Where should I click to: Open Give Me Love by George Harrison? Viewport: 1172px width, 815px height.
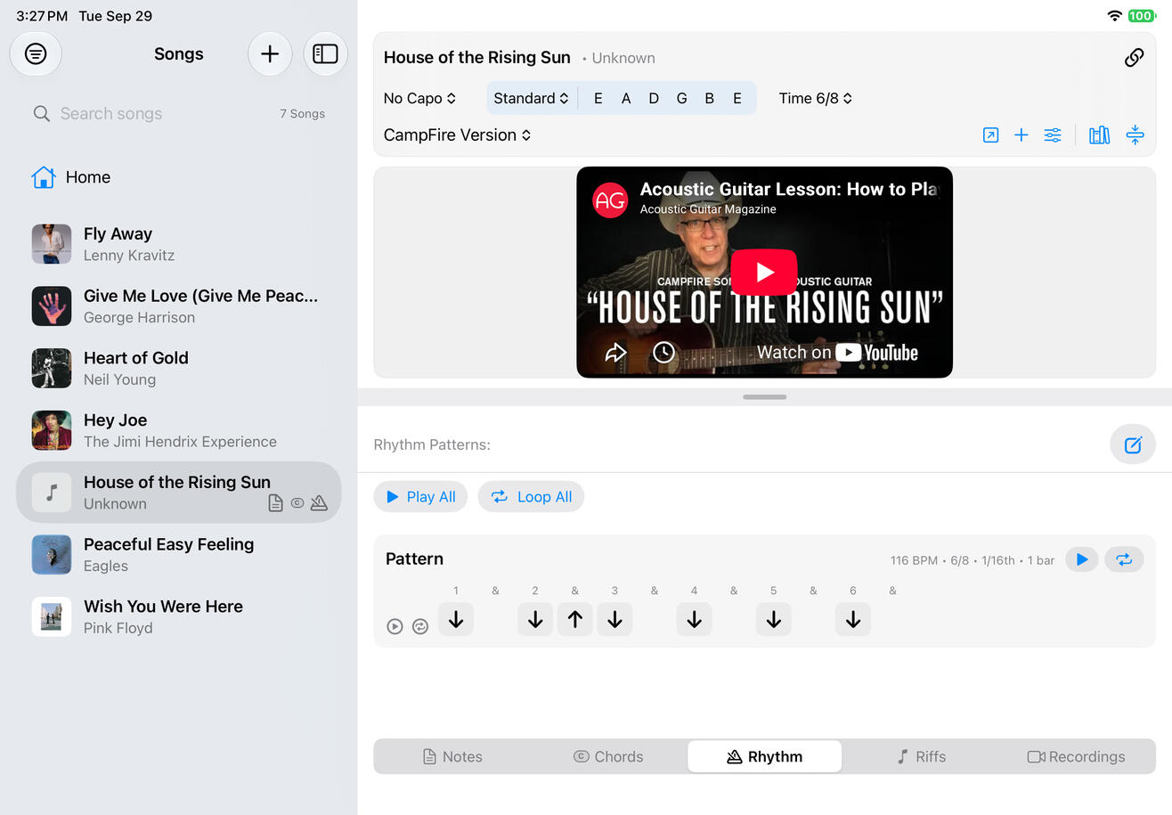pos(178,306)
